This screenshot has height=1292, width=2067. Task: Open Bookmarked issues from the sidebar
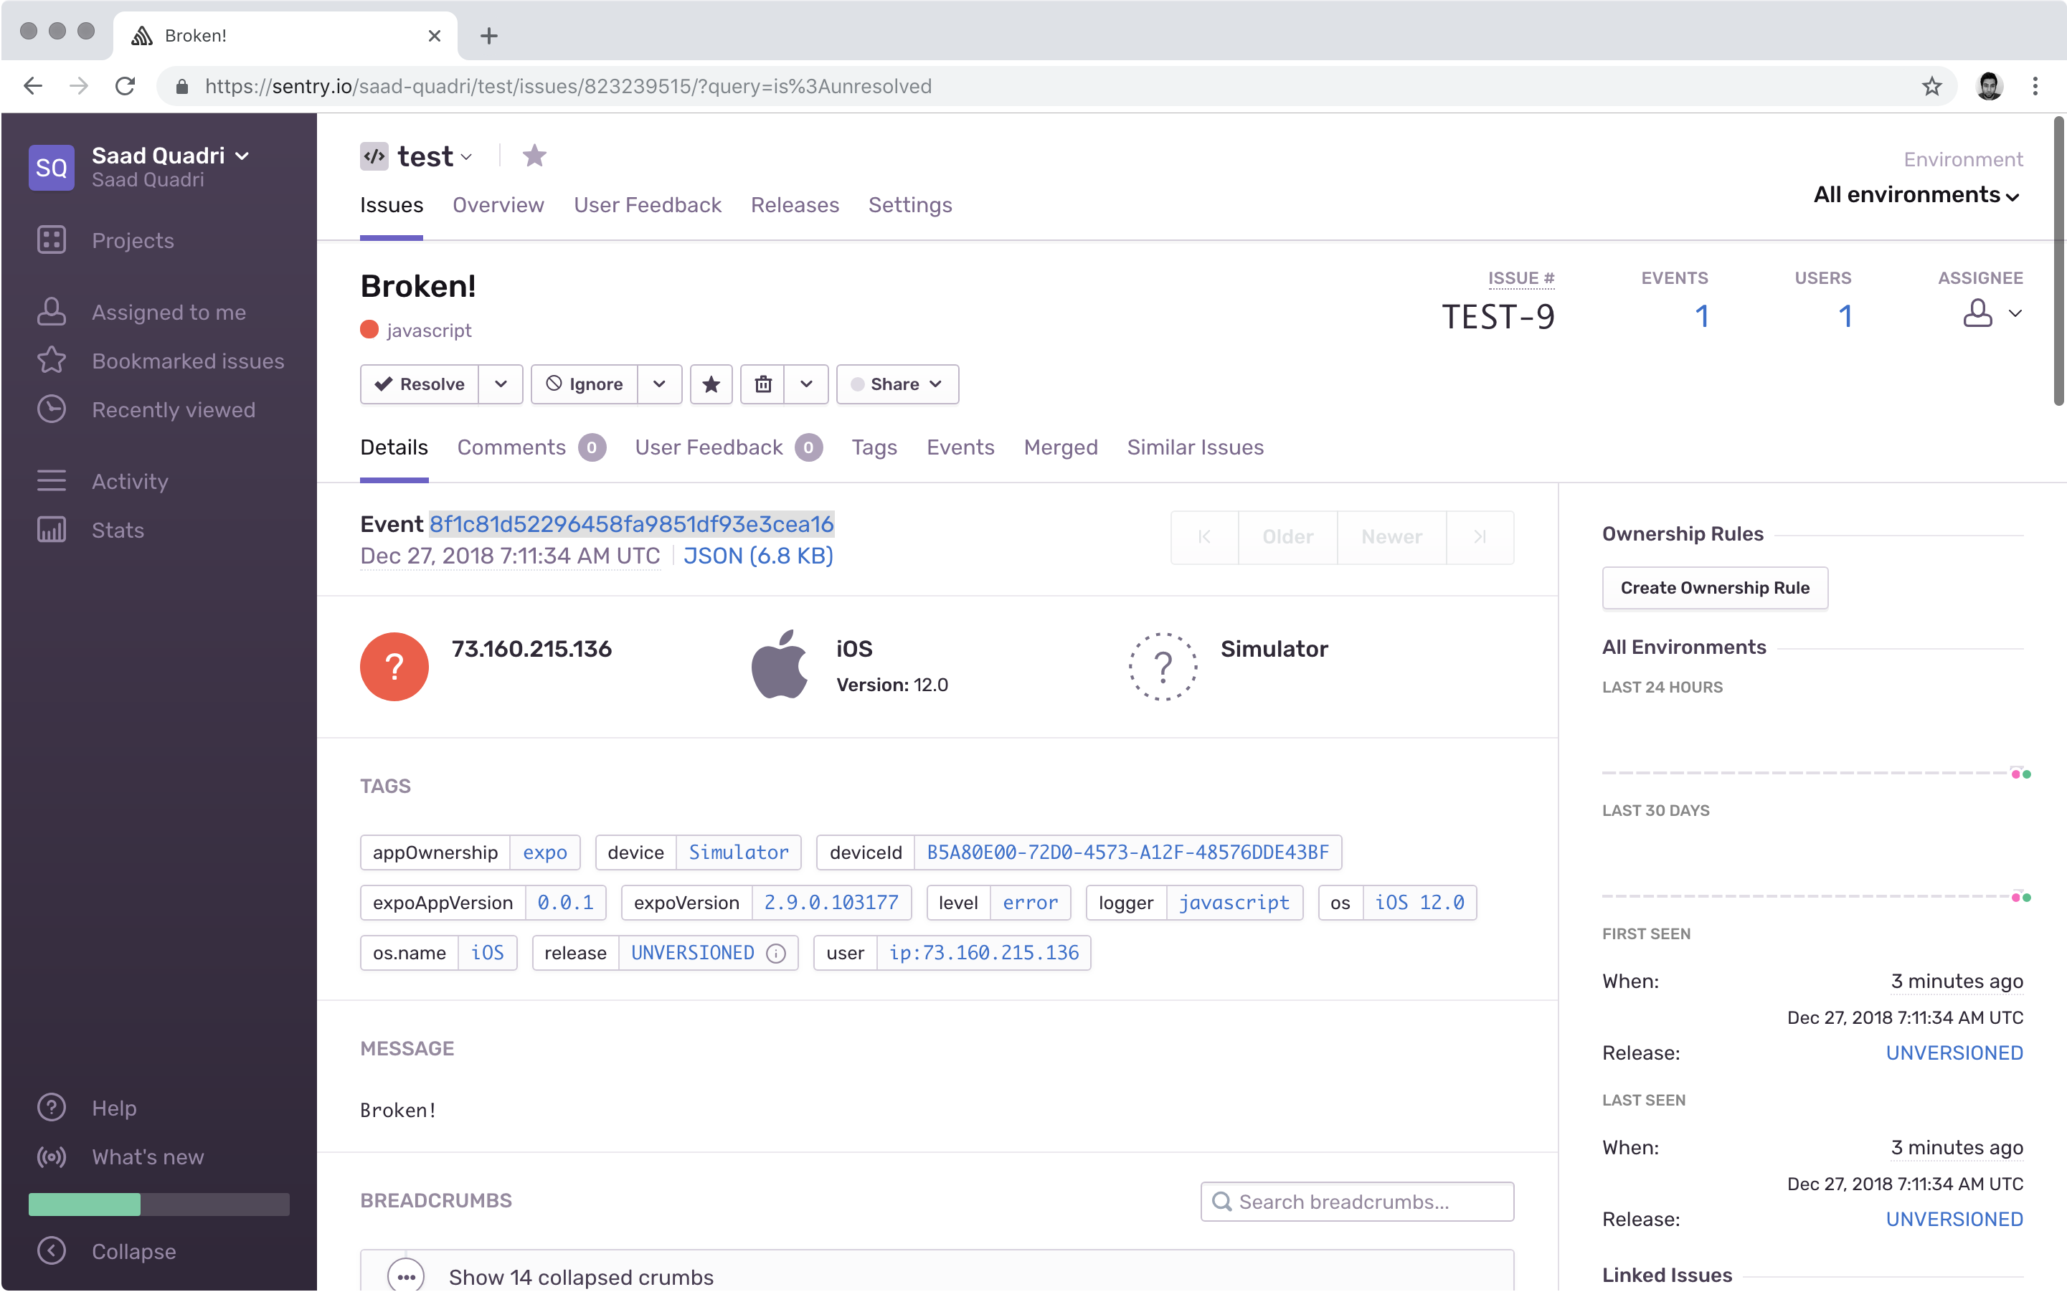click(52, 360)
